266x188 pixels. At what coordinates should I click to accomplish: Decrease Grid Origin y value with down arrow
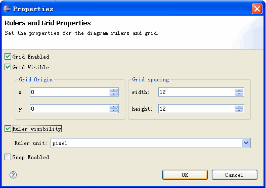click(x=113, y=110)
